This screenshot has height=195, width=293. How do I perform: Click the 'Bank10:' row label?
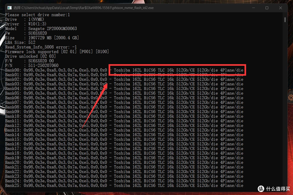pos(13,116)
